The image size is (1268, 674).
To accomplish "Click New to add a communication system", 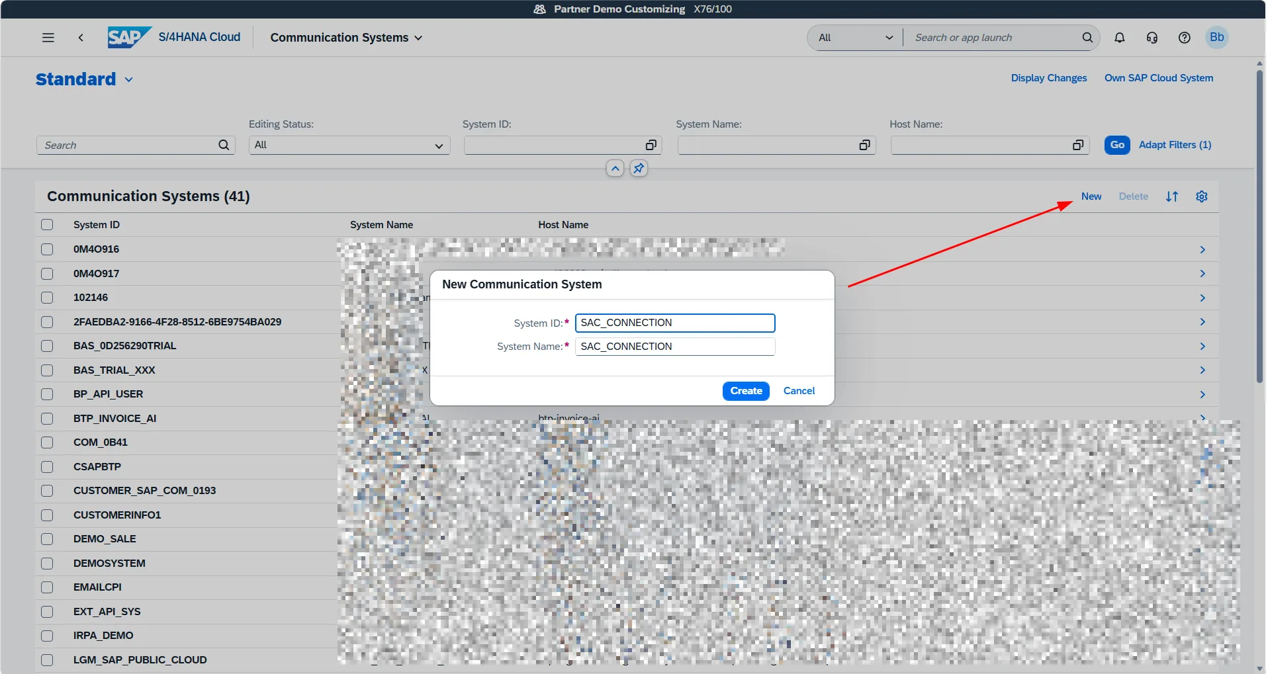I will tap(1091, 196).
